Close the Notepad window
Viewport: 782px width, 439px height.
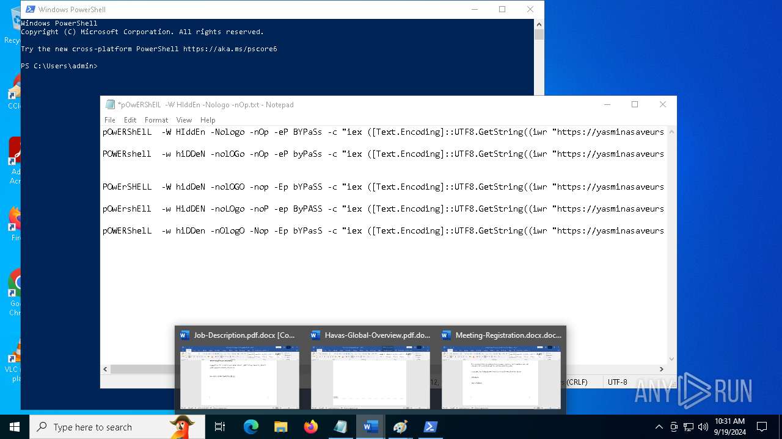click(663, 104)
